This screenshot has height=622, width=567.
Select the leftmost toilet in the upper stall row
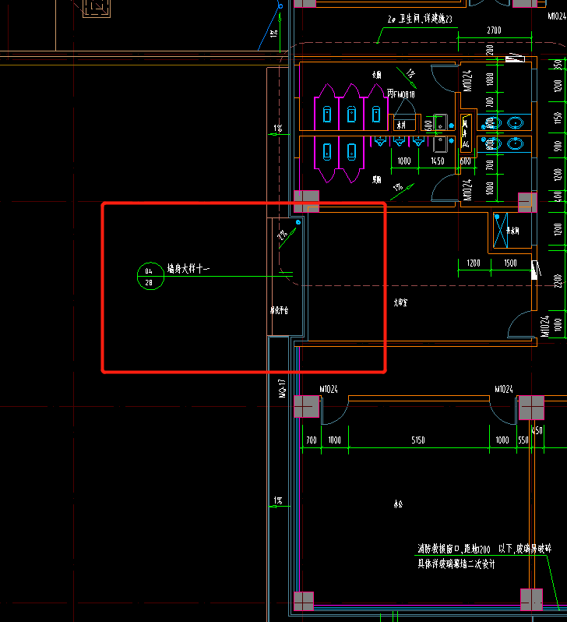[327, 115]
